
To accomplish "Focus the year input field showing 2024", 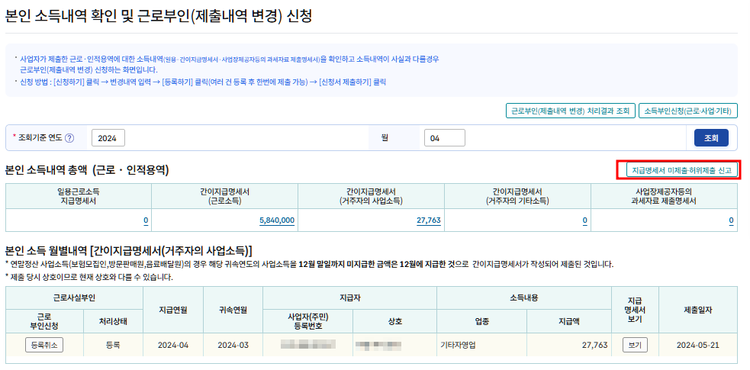I will click(108, 137).
